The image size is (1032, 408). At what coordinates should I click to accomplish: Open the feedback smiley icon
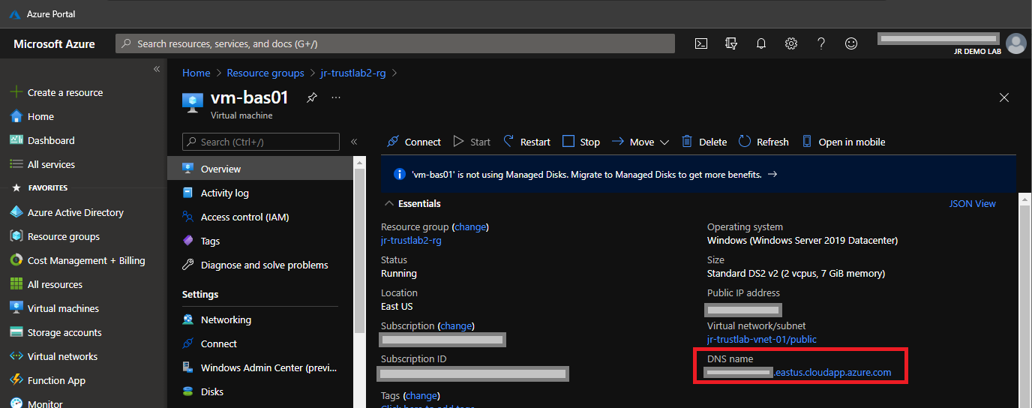pyautogui.click(x=851, y=43)
